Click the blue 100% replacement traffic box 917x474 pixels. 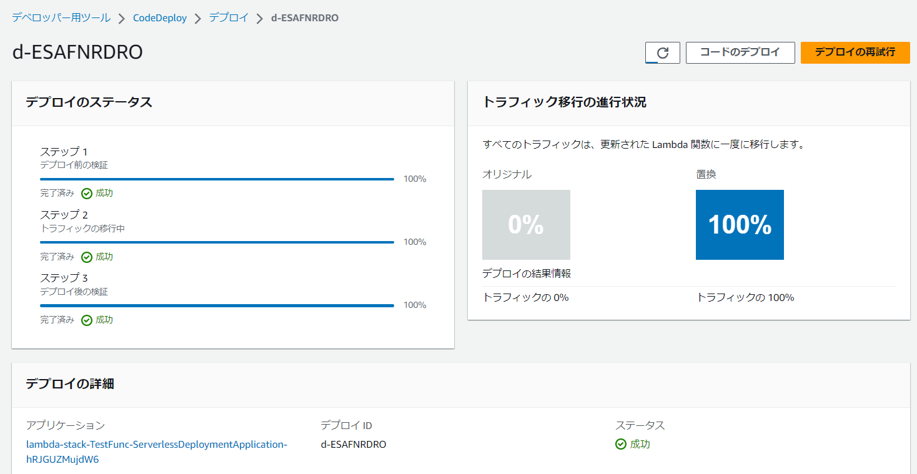[740, 225]
